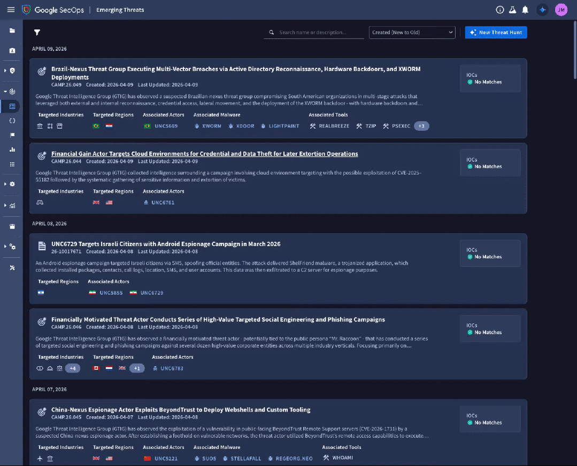Open the hamburger navigation menu
Viewport: 577px width, 466px height.
11,10
